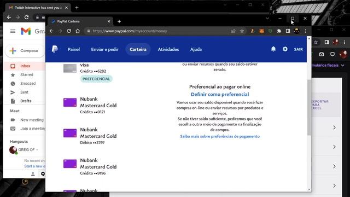Open Chrome extensions puzzle icon
350x197 pixels.
coord(279,31)
